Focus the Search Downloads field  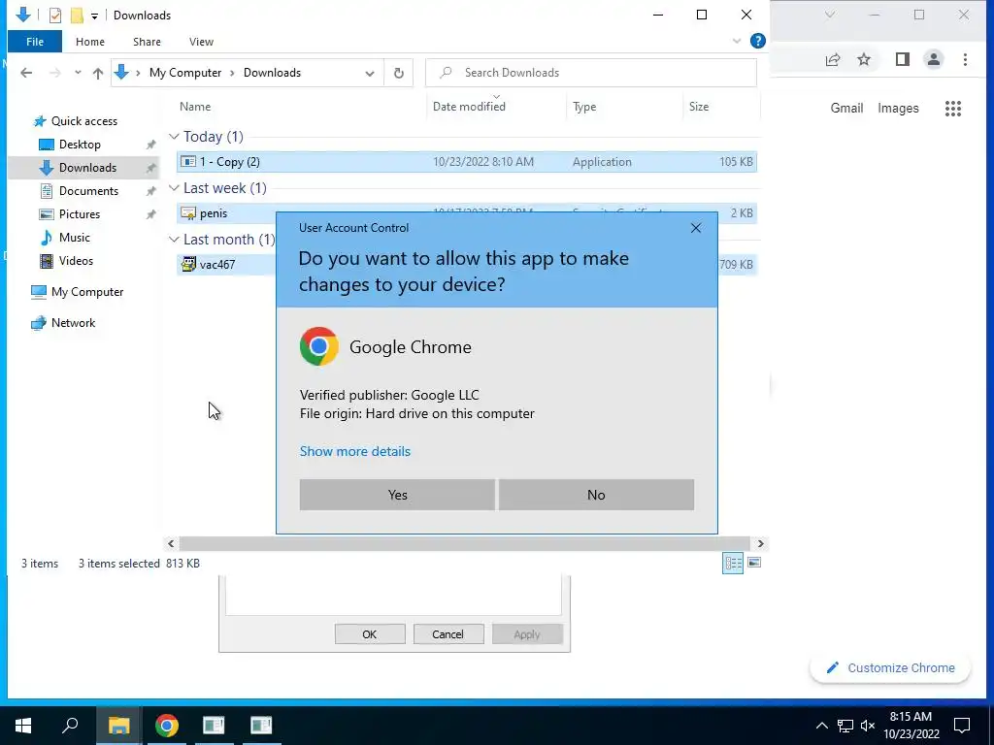[591, 73]
